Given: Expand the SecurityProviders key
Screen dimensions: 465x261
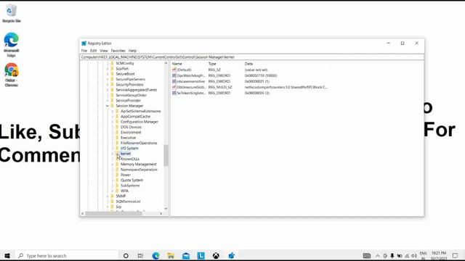Looking at the screenshot, I should (108, 85).
